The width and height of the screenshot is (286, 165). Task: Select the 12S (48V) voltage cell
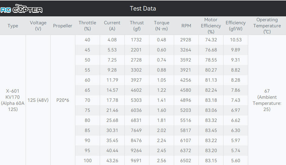point(38,100)
